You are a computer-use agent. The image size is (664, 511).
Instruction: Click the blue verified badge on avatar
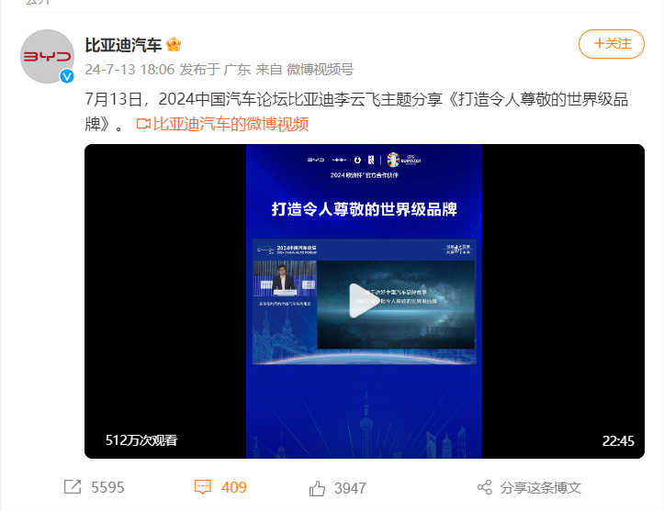[66, 76]
